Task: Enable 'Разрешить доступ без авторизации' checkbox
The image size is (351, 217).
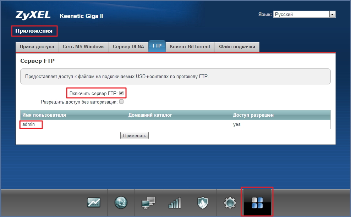Action: pyautogui.click(x=121, y=102)
